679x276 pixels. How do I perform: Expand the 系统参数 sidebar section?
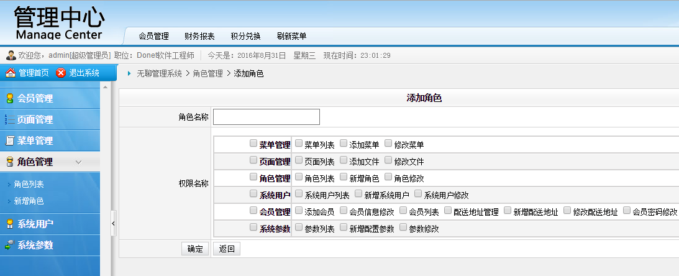pos(50,245)
